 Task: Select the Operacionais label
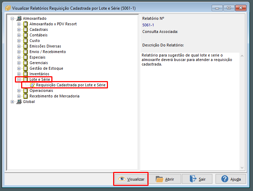tap(41, 90)
